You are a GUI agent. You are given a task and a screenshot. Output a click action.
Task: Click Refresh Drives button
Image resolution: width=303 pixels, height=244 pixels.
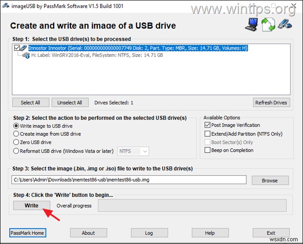click(271, 103)
